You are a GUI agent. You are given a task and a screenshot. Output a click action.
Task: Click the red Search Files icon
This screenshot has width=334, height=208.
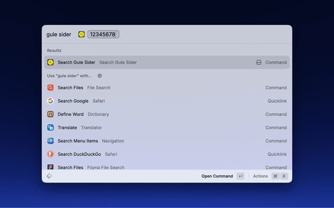pyautogui.click(x=50, y=88)
